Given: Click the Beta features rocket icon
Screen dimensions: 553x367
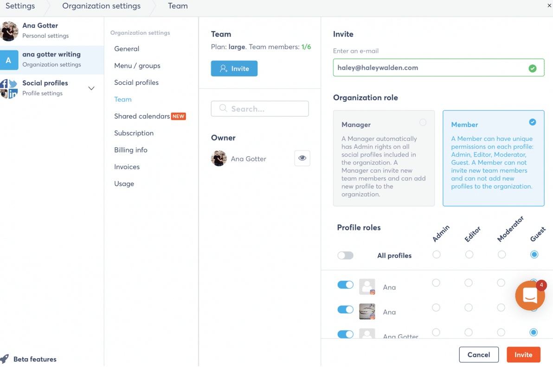Looking at the screenshot, I should pos(5,359).
